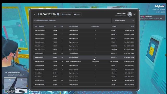Select the highlighted arrest row under cursor
This screenshot has width=167, height=94.
pos(84,57)
